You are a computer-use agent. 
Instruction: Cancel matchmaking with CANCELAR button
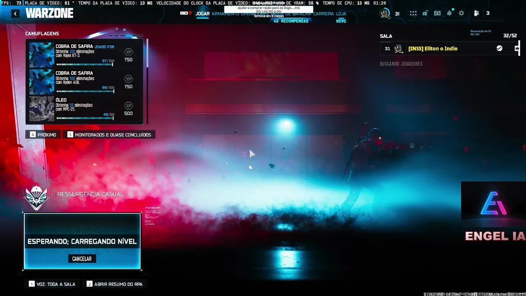(x=82, y=259)
